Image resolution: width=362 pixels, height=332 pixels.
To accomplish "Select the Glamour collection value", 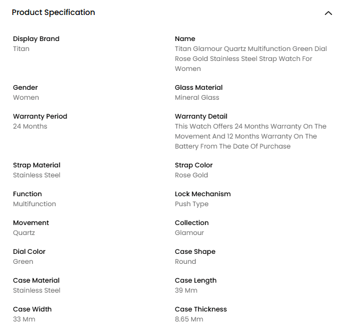I will (x=189, y=233).
